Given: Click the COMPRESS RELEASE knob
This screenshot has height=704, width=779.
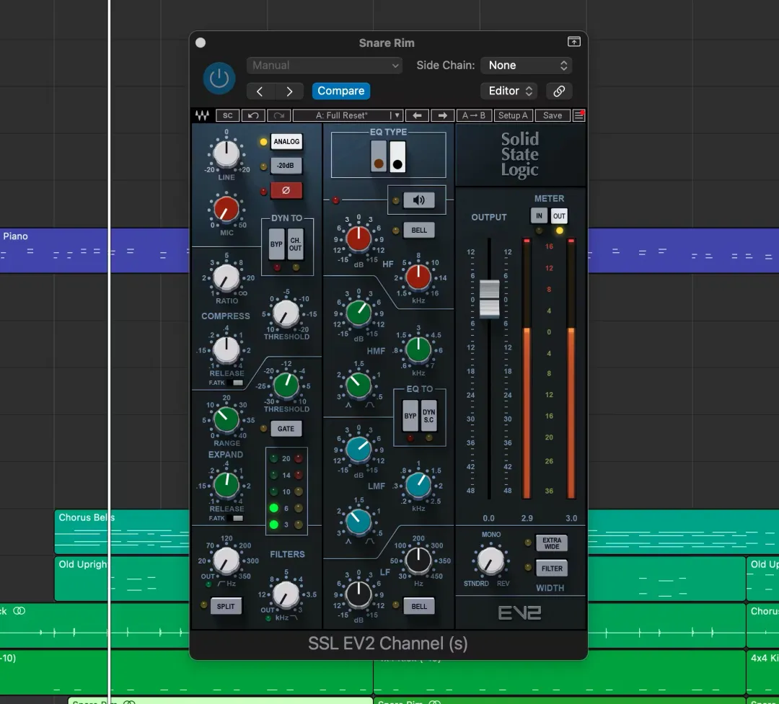Looking at the screenshot, I should 226,349.
